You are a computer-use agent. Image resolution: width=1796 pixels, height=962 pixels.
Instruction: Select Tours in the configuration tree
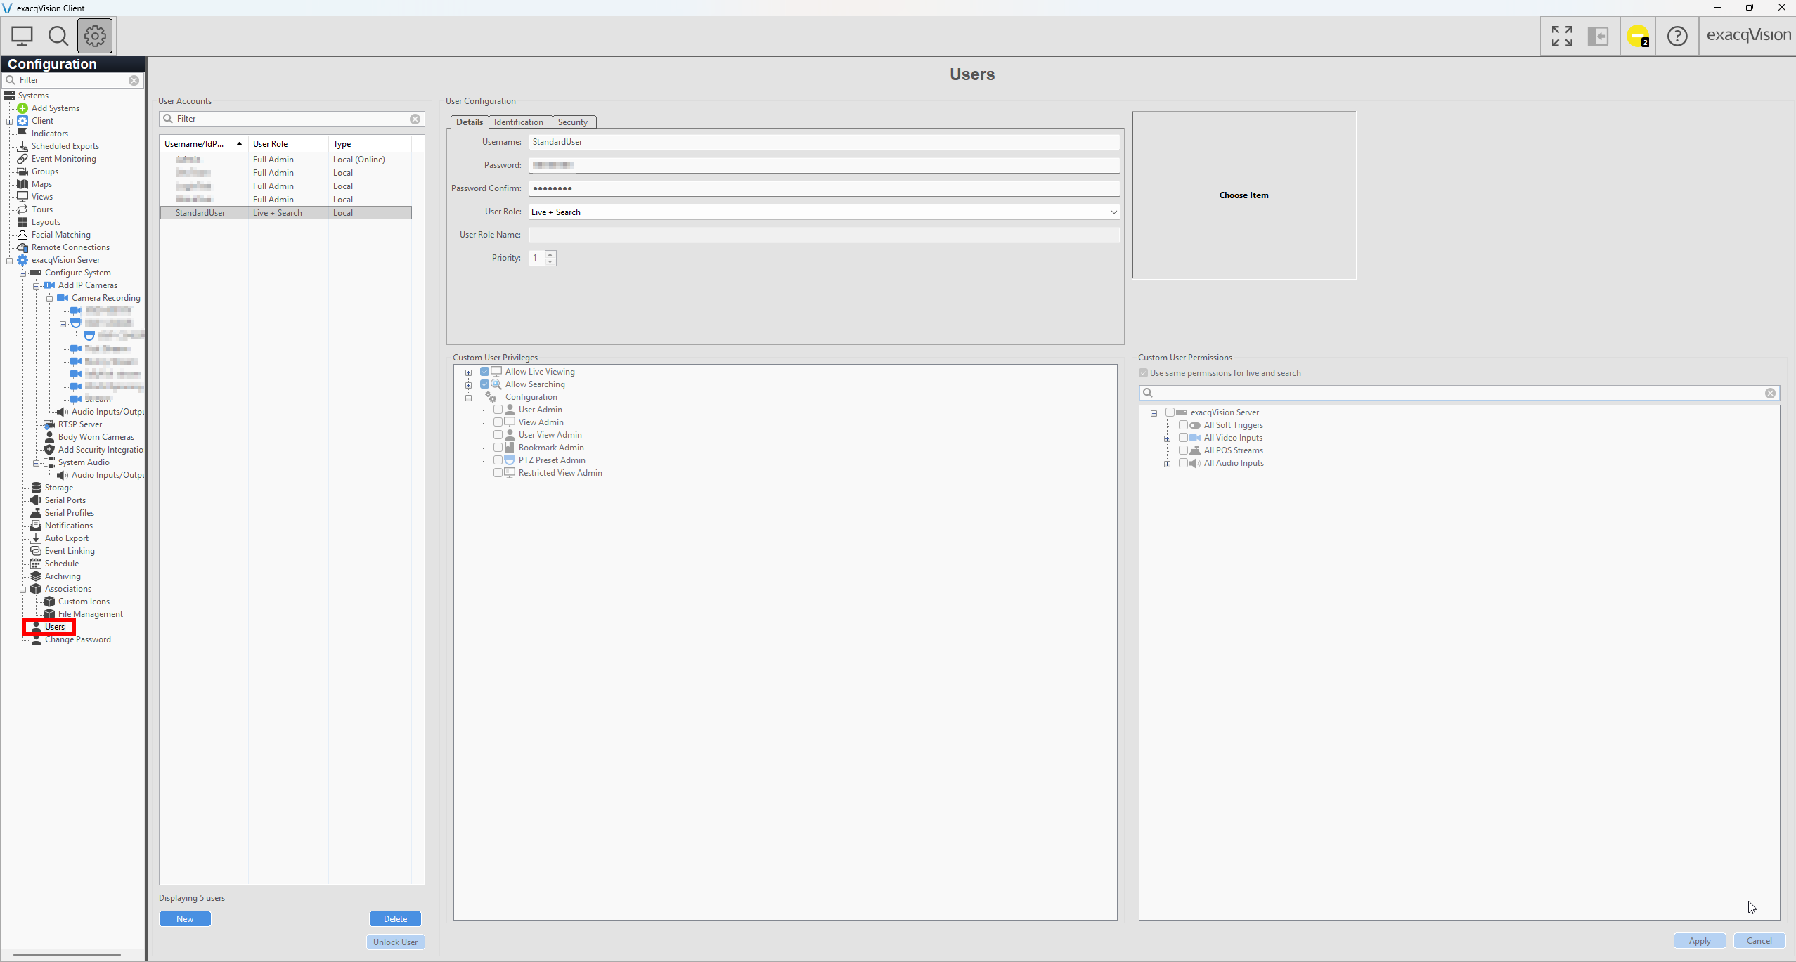point(41,209)
